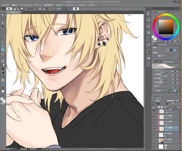The height and width of the screenshot is (151, 182).
Task: Open the フィルター(I) menu
Action: click(x=69, y=5)
